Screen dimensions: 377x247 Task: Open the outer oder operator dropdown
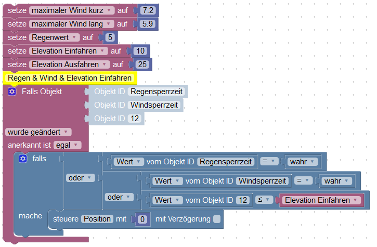pyautogui.click(x=80, y=178)
